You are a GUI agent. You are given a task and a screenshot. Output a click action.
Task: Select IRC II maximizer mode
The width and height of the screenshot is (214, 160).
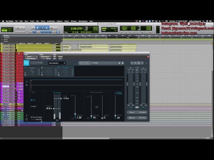coord(33,107)
